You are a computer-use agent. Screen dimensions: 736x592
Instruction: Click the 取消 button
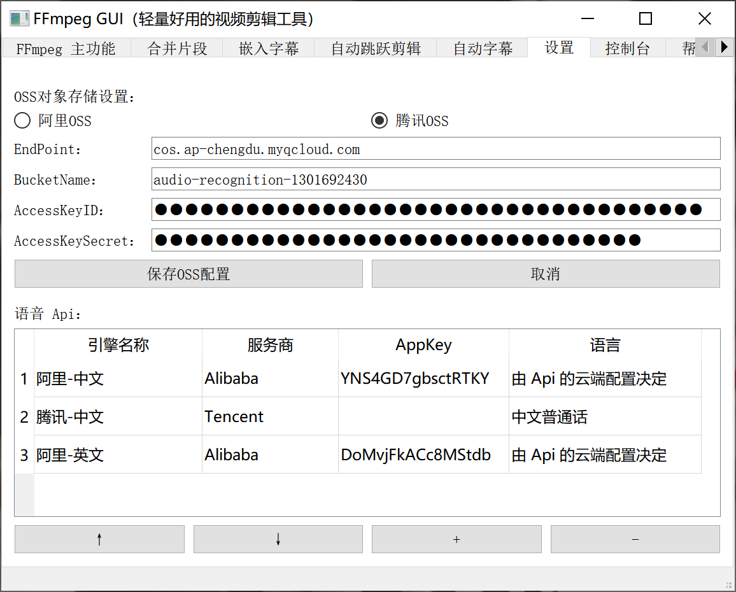click(546, 274)
